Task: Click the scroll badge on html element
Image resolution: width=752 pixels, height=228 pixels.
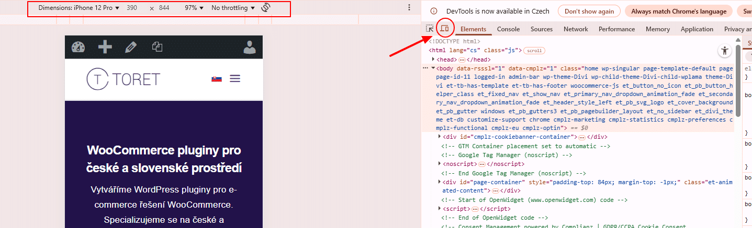Action: [534, 51]
